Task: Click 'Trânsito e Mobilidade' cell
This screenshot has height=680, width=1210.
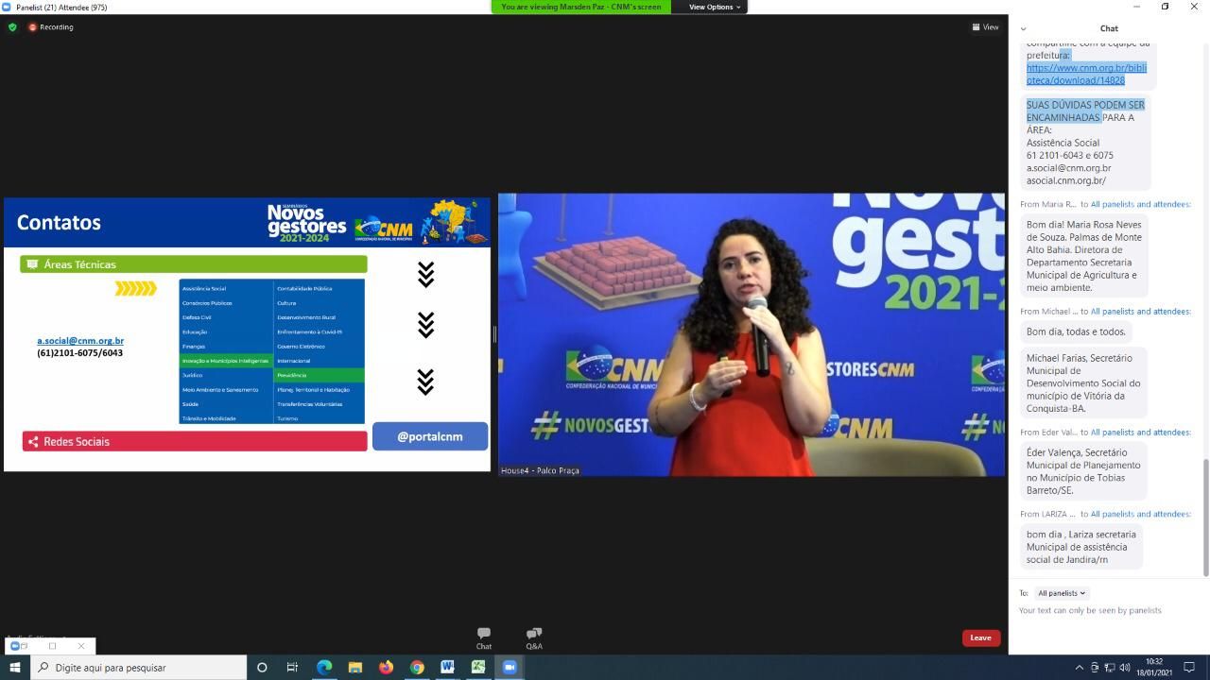Action: (x=226, y=418)
